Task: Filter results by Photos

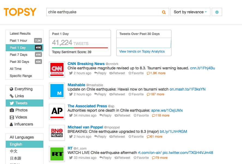Action: [x=25, y=110]
